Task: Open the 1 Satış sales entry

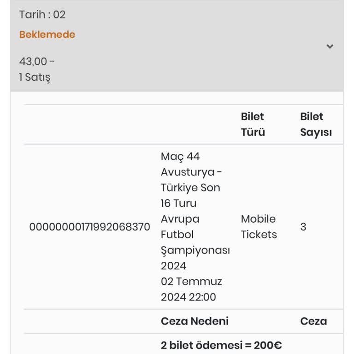Action: coord(35,77)
